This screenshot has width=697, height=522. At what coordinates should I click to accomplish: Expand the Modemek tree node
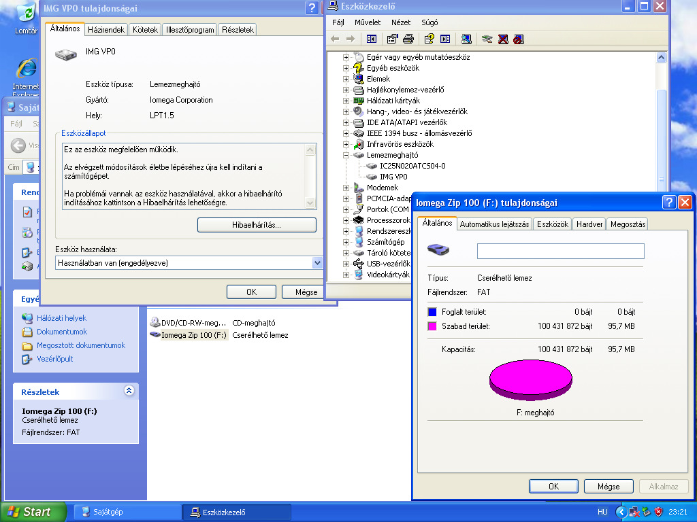(346, 188)
